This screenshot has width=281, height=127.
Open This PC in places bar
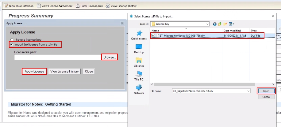(x=139, y=76)
